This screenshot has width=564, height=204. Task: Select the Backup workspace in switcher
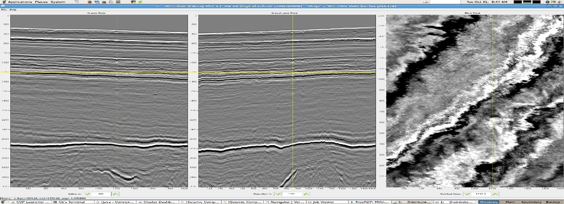(553, 202)
